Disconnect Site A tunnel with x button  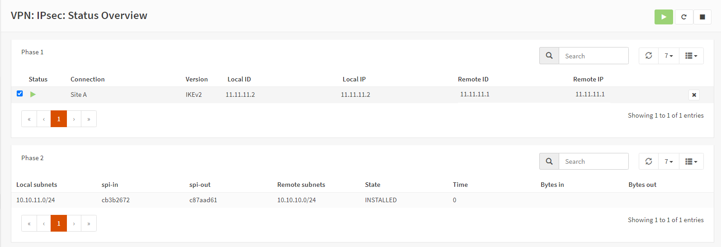pos(694,95)
